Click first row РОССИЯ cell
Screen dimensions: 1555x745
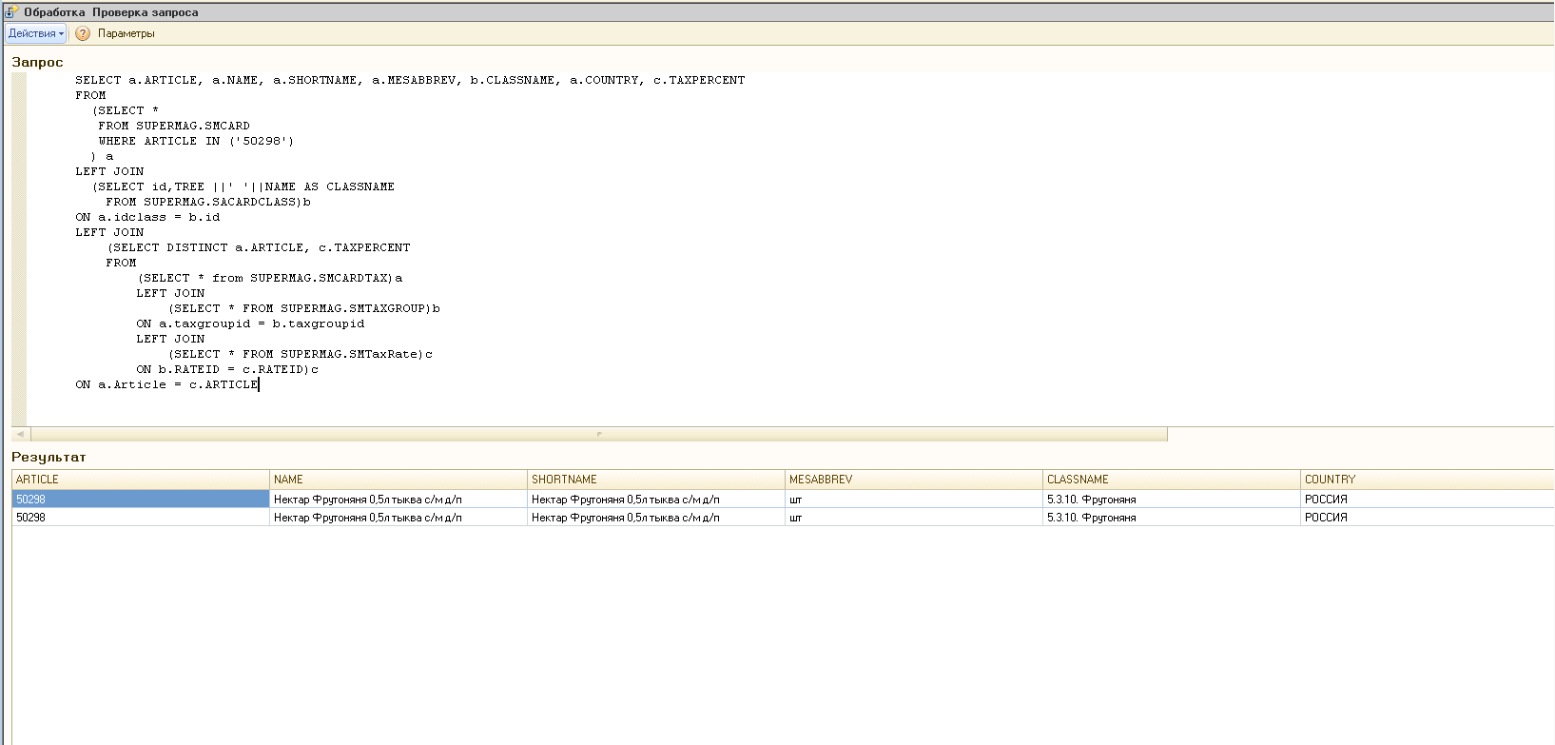pos(1428,499)
